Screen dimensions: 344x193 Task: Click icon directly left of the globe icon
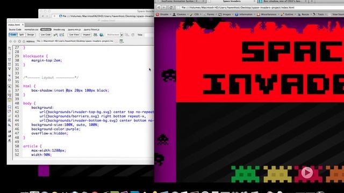96,35
